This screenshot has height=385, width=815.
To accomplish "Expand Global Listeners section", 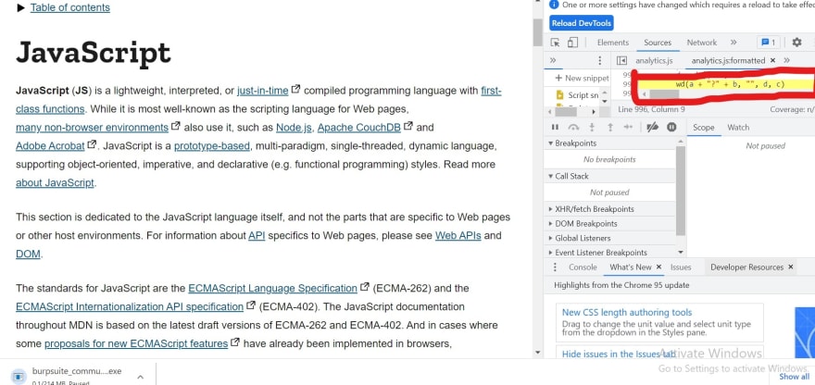I will [x=609, y=238].
